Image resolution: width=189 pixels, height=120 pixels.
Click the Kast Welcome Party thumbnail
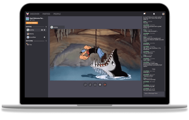tap(27, 19)
